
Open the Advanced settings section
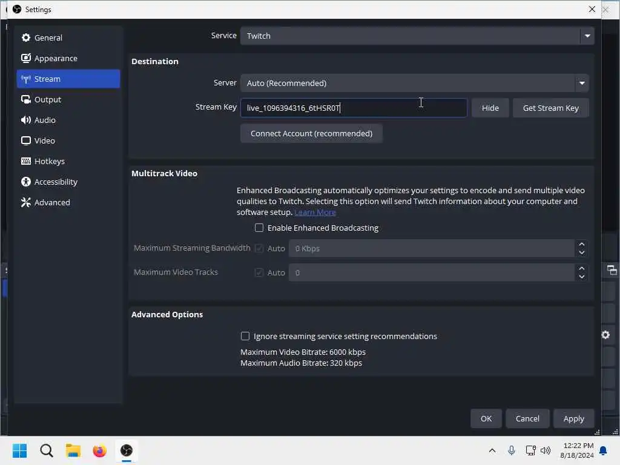click(68, 202)
